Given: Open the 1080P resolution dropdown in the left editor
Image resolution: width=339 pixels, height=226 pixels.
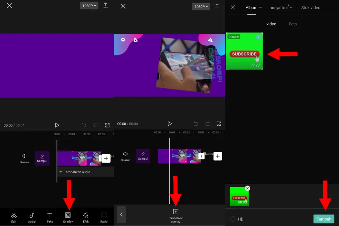Looking at the screenshot, I should (x=89, y=6).
